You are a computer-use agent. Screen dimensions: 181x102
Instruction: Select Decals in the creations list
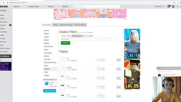tap(46, 40)
